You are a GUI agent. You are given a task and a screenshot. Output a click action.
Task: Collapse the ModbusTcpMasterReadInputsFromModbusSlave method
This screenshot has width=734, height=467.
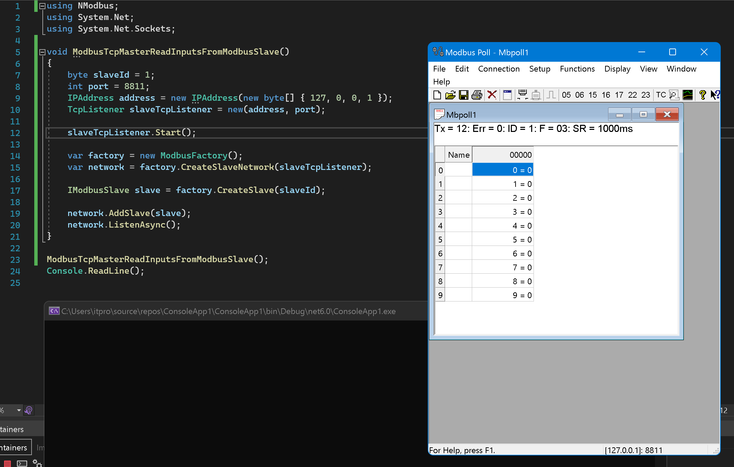[42, 52]
